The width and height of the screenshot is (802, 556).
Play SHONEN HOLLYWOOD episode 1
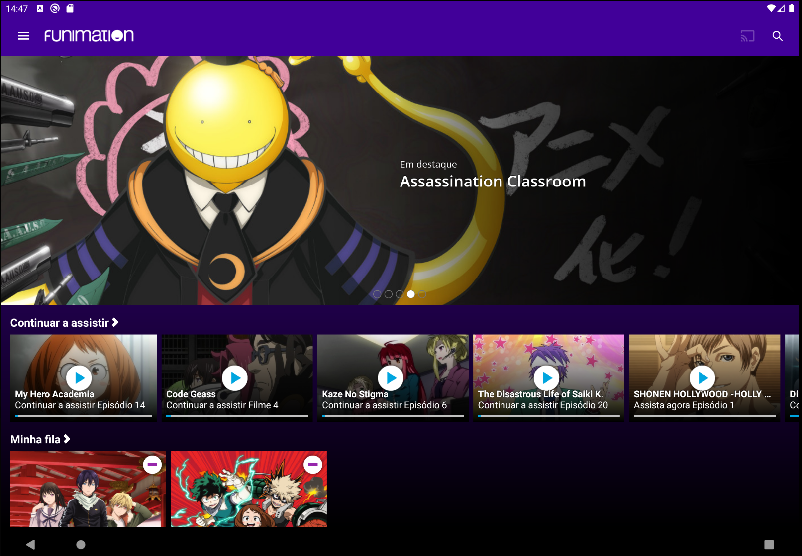pyautogui.click(x=702, y=378)
